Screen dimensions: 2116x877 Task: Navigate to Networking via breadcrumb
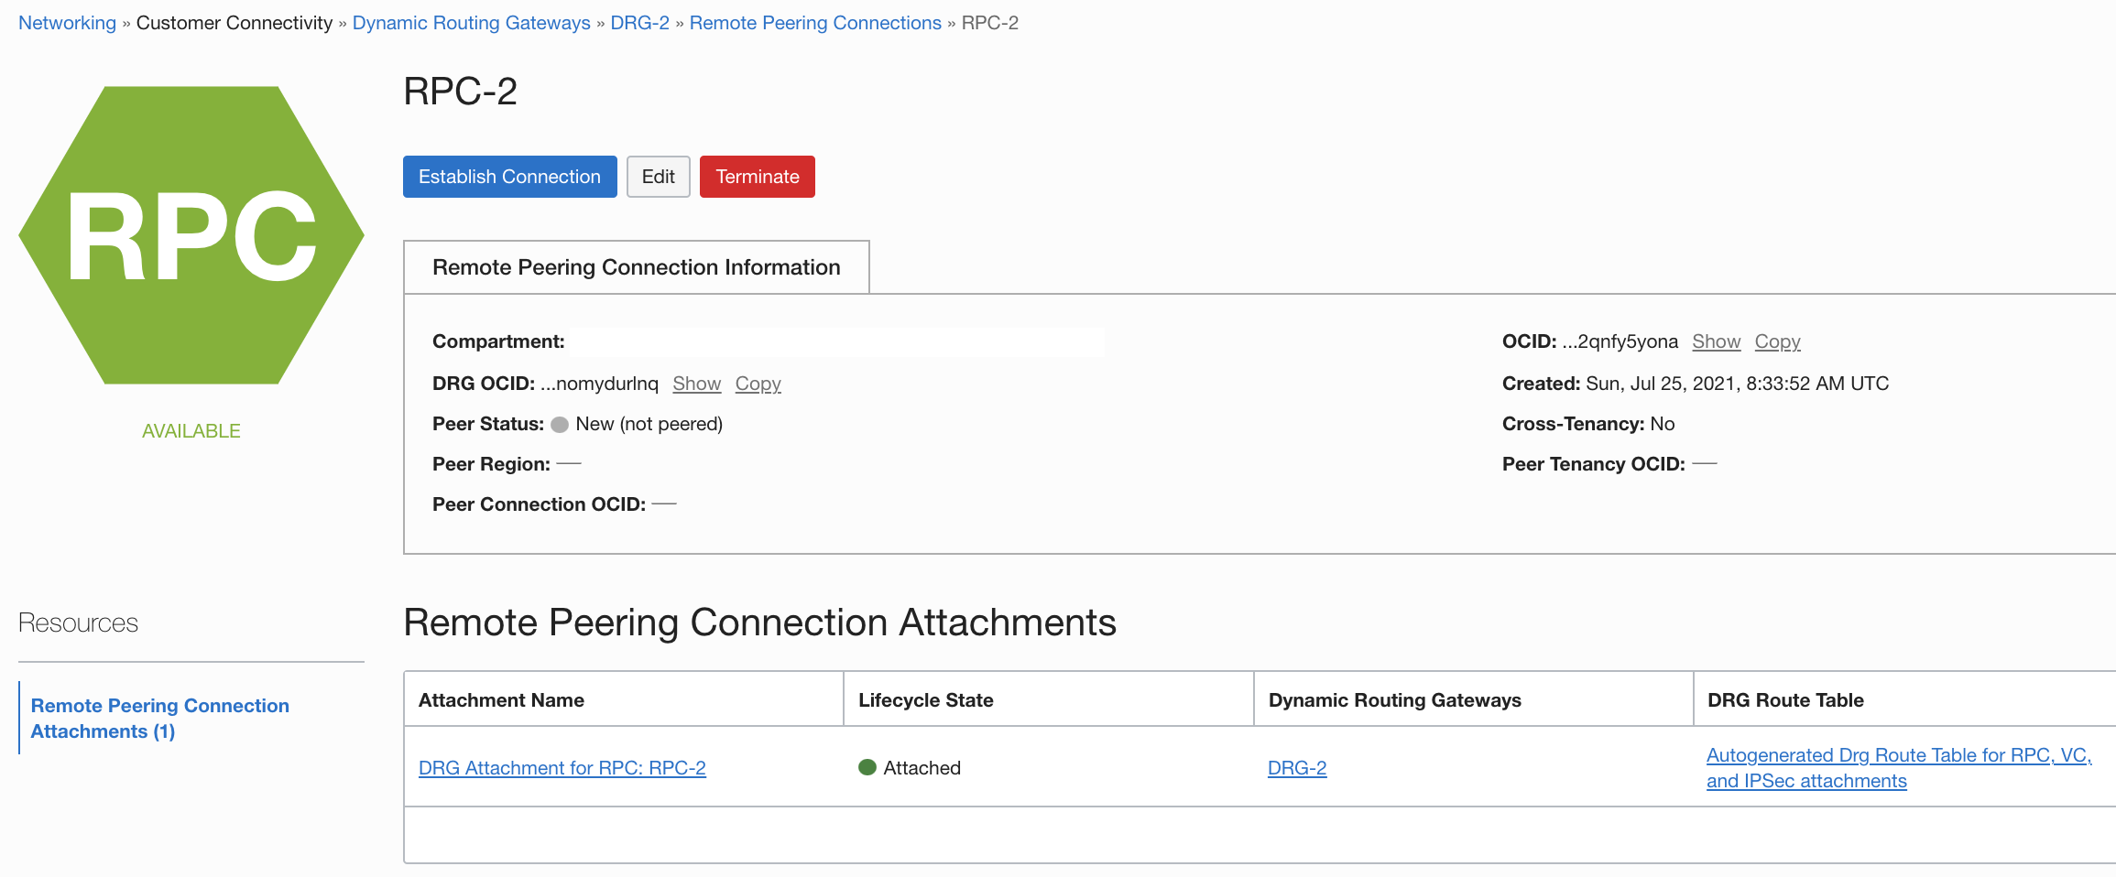tap(66, 22)
